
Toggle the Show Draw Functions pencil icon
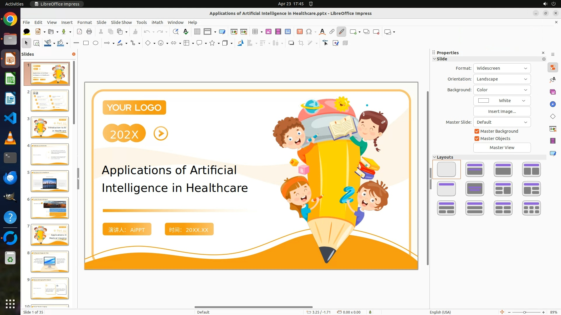(341, 32)
